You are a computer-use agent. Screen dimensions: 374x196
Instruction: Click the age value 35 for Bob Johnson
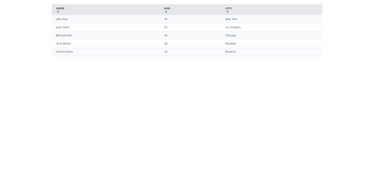(x=165, y=35)
